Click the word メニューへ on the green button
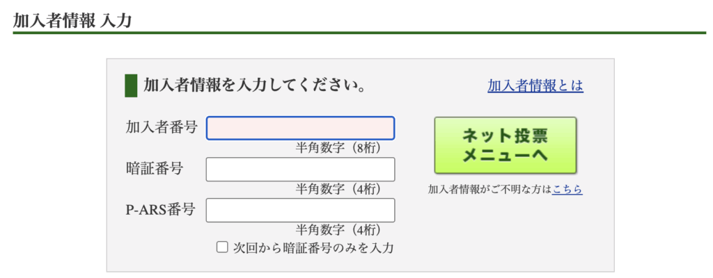The image size is (713, 278). point(506,156)
